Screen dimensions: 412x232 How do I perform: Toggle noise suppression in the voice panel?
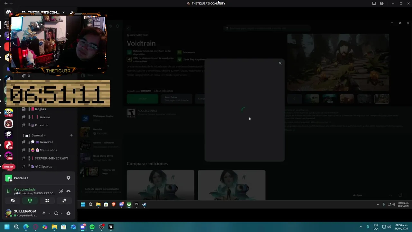[61, 191]
